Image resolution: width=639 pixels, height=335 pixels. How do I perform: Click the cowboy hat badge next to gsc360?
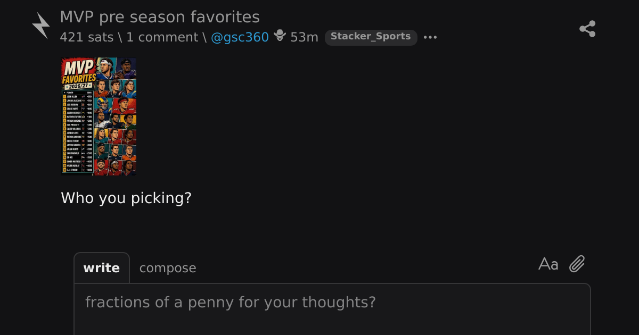coord(280,36)
